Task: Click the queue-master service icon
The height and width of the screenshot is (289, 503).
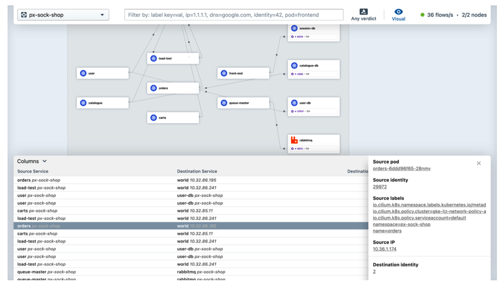Action: pyautogui.click(x=224, y=103)
